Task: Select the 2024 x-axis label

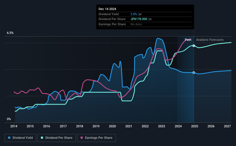Action: [x=178, y=126]
